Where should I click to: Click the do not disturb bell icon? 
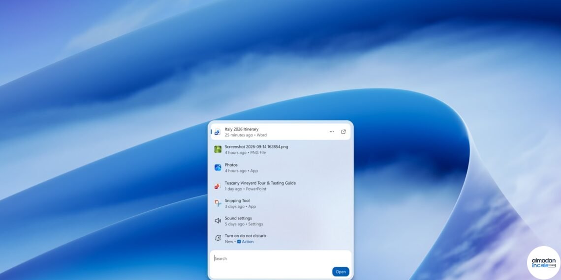point(218,238)
